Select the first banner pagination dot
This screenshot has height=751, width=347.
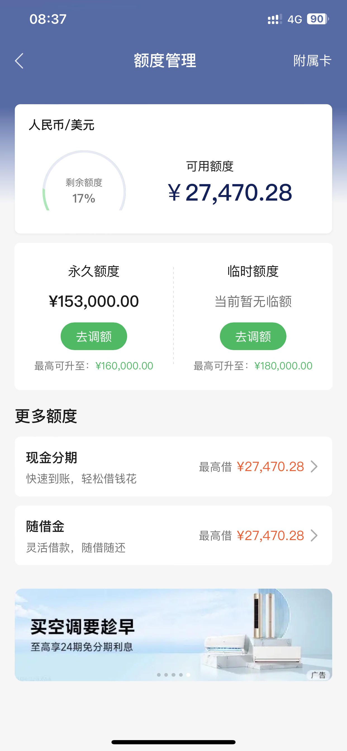click(159, 675)
